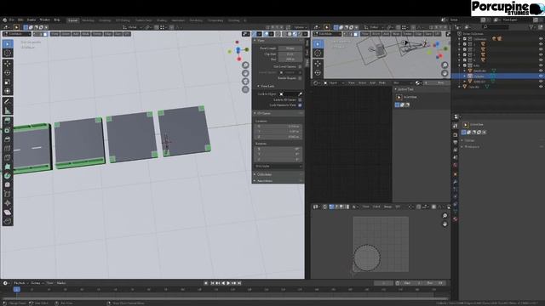Click the Focal Length value slider

pos(290,48)
